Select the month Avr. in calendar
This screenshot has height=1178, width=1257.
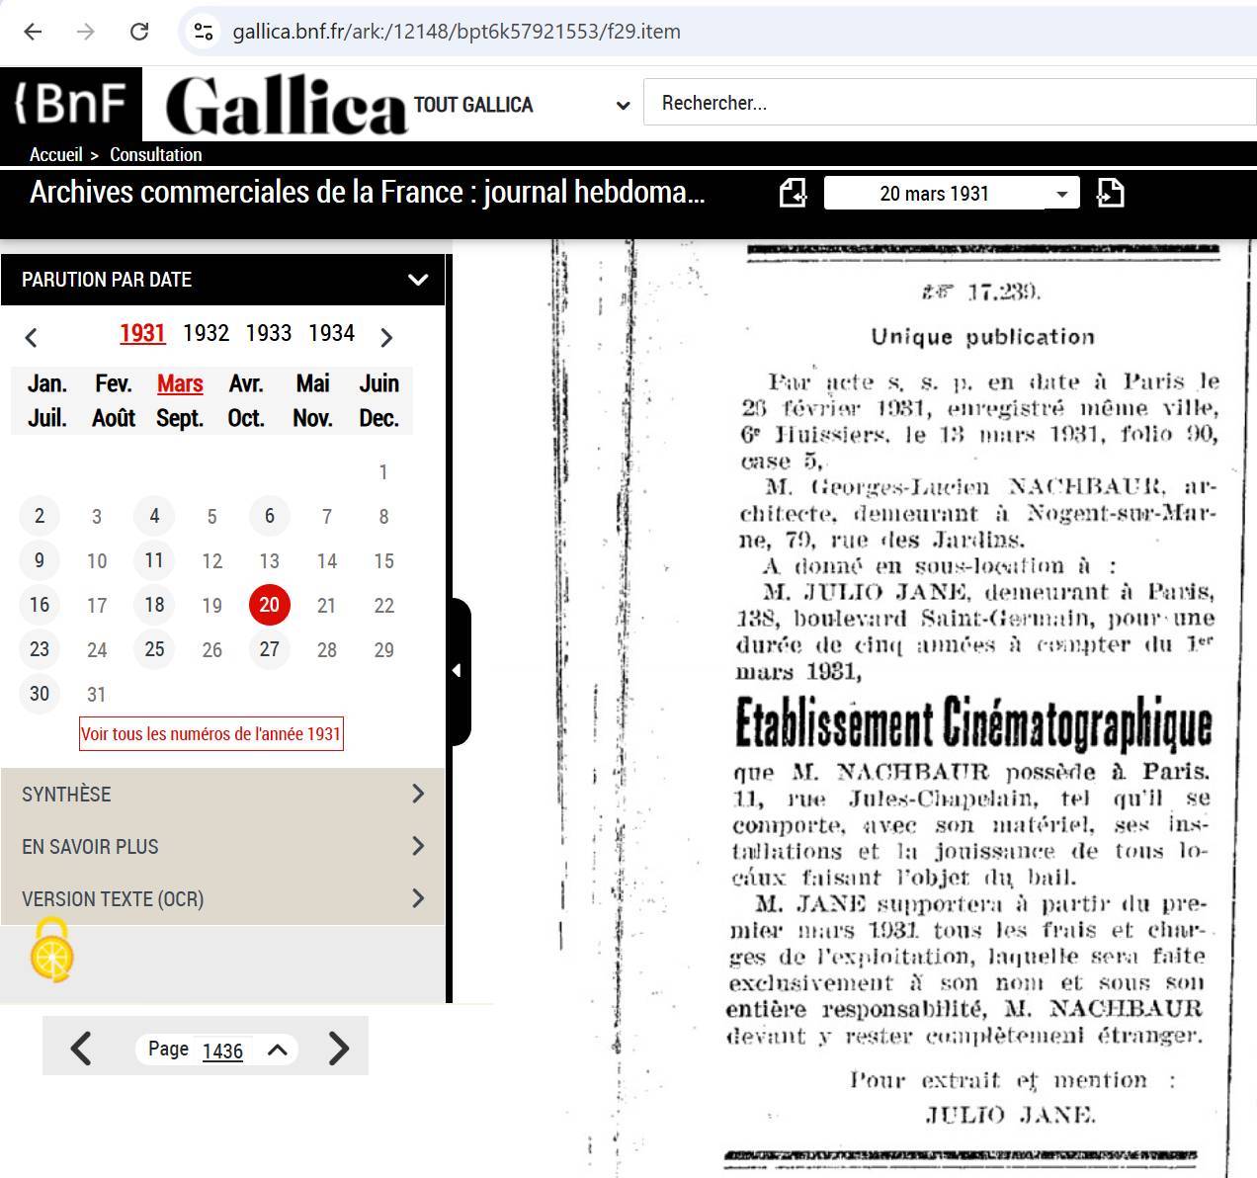[x=246, y=383]
